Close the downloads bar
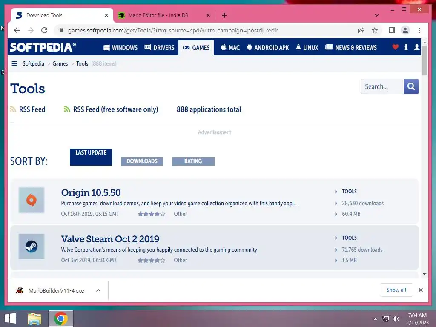The height and width of the screenshot is (327, 436). coord(420,290)
